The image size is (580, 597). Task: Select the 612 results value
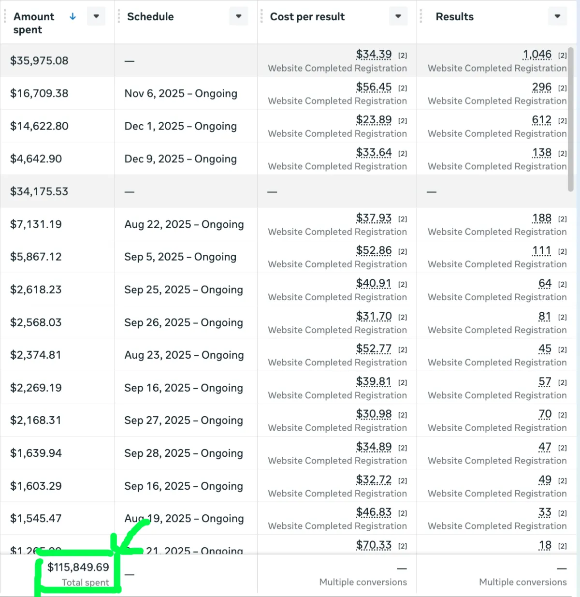[541, 120]
